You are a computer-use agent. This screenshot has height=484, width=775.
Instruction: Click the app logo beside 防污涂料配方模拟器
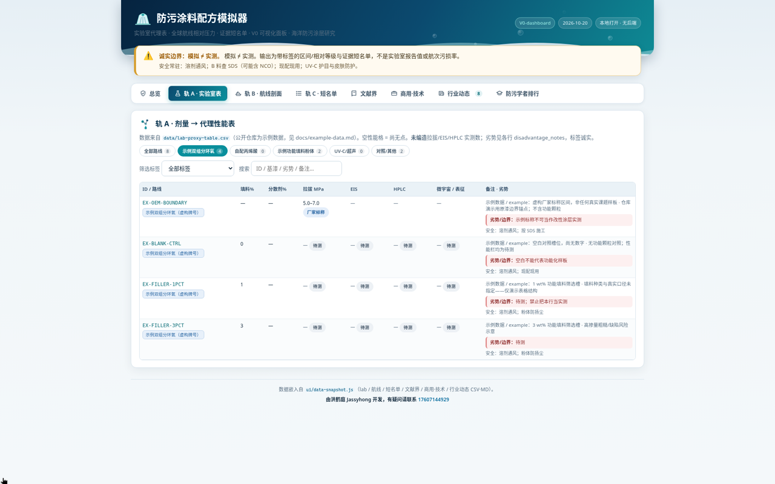point(142,19)
